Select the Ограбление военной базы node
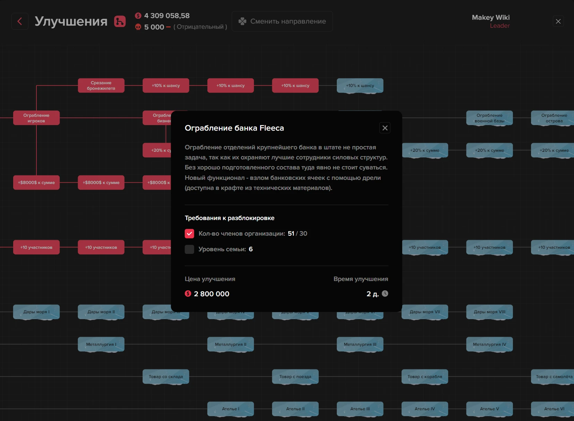This screenshot has width=574, height=421. tap(489, 118)
